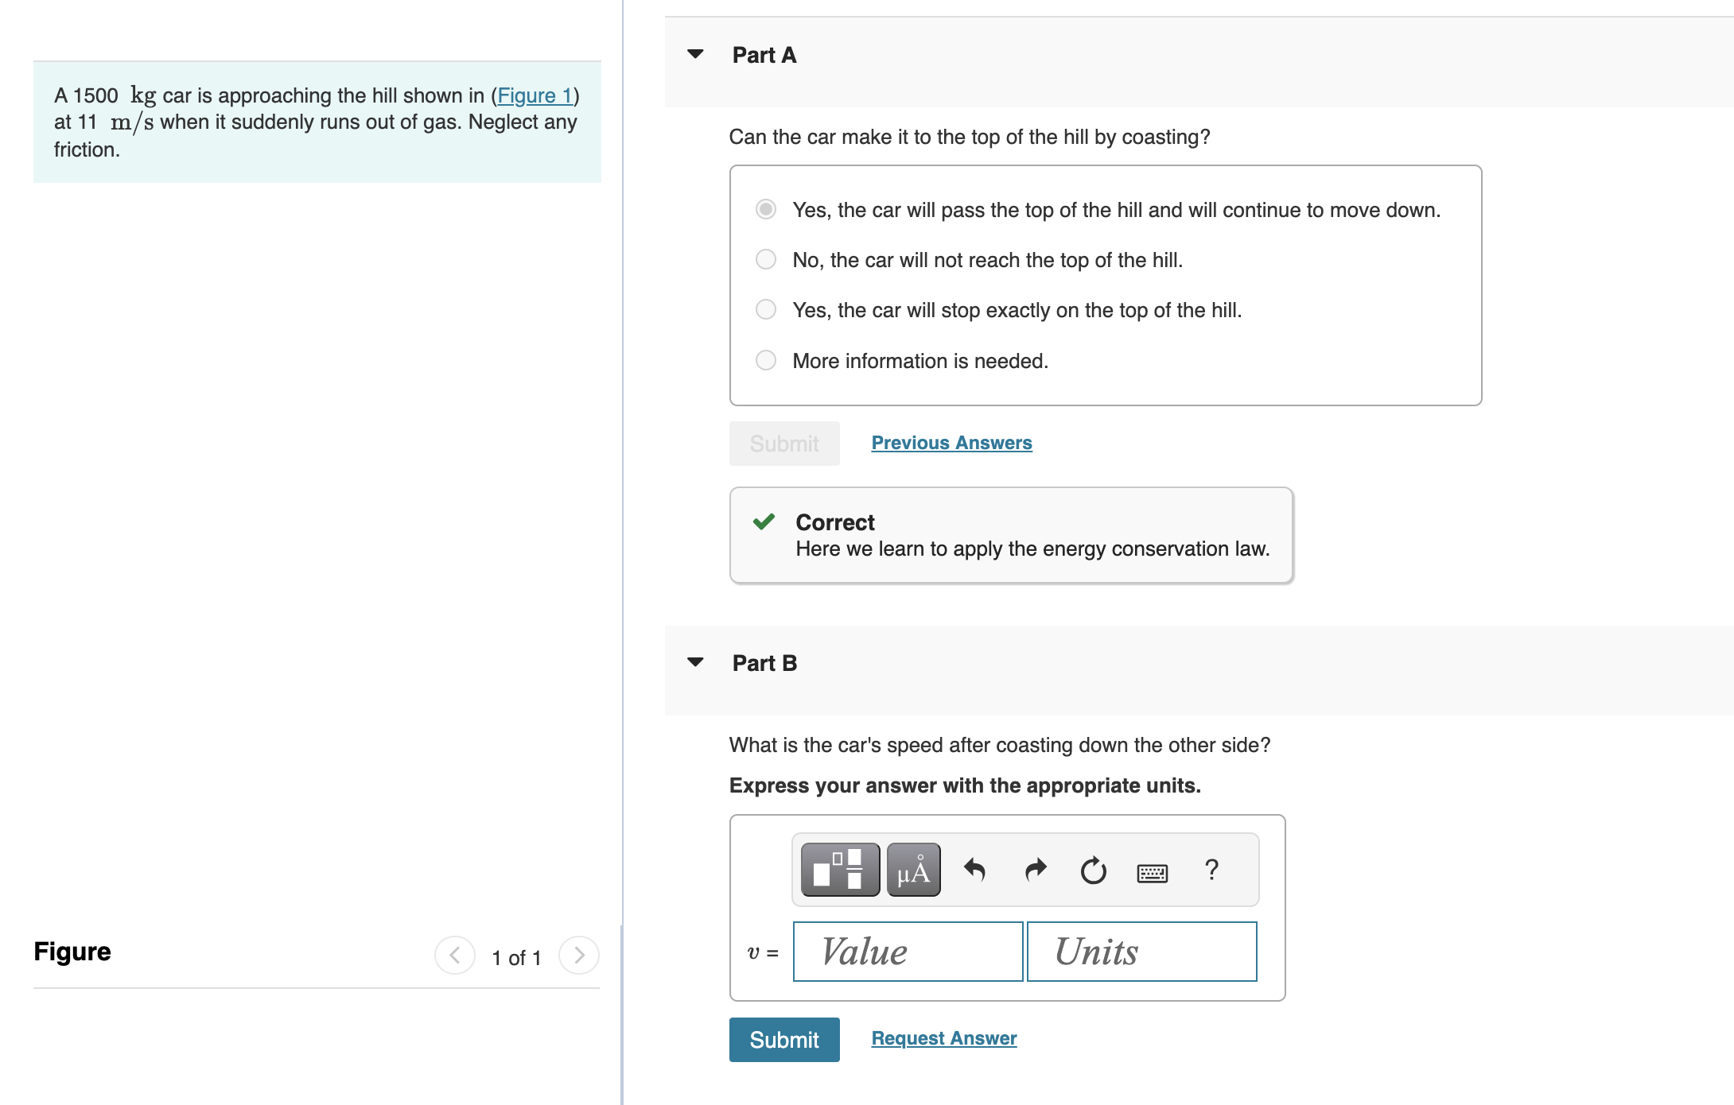Select 'car will stop exactly on top' option

pyautogui.click(x=765, y=309)
